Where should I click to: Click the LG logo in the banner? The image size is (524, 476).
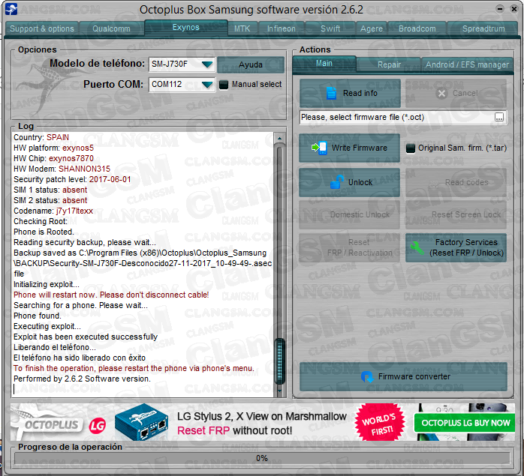coord(98,425)
